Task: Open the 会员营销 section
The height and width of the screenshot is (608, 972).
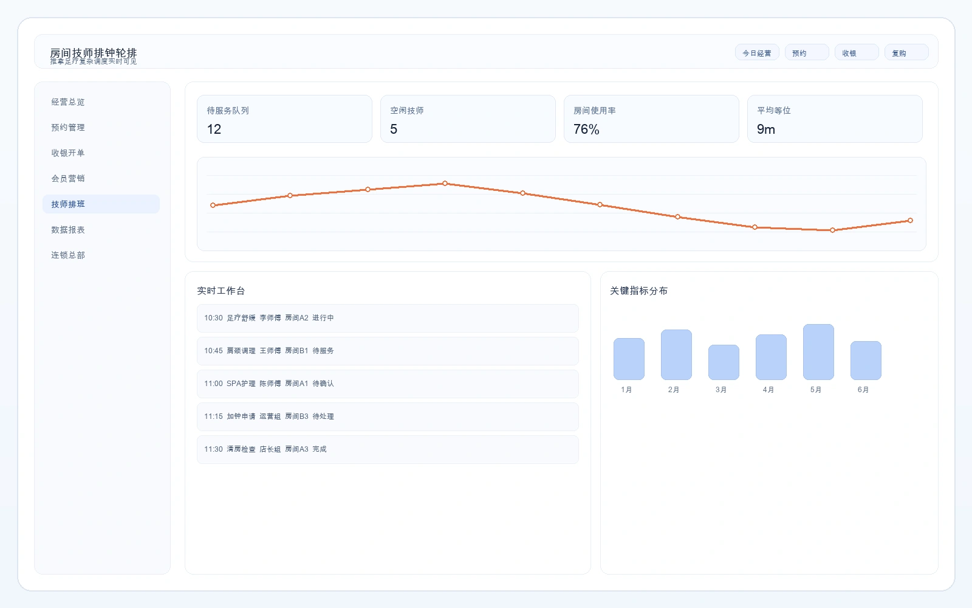Action: [x=67, y=178]
